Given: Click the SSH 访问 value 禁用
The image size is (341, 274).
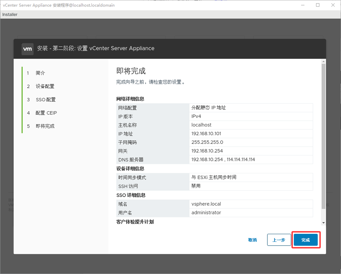Looking at the screenshot, I should (196, 186).
